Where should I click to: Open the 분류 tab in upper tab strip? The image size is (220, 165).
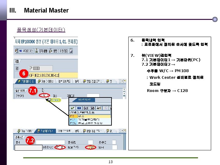click(77, 81)
